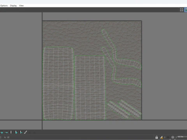Click the small axis icon in bottom-left status row
Viewport: 187px width, 140px height.
pyautogui.click(x=5, y=137)
